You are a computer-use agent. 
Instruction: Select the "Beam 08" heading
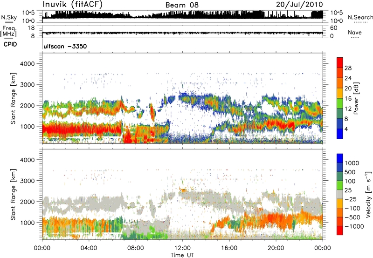tap(182, 5)
